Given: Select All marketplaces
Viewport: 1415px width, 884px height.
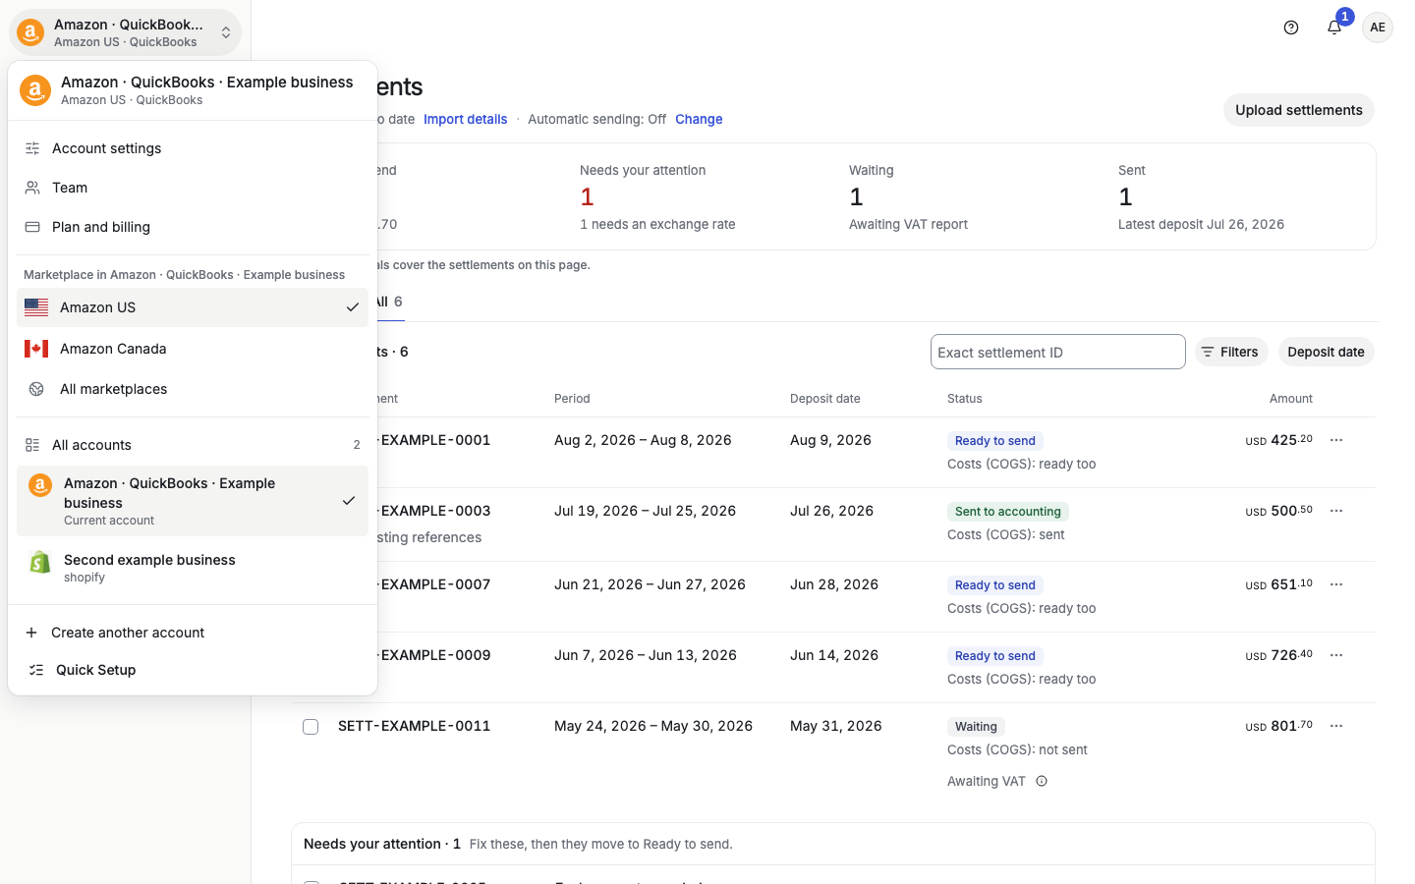Looking at the screenshot, I should tap(193, 389).
